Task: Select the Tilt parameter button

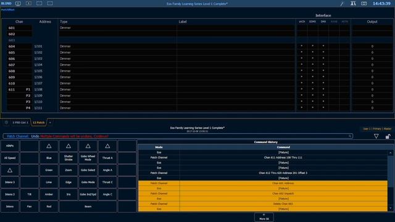Action: pos(29,194)
